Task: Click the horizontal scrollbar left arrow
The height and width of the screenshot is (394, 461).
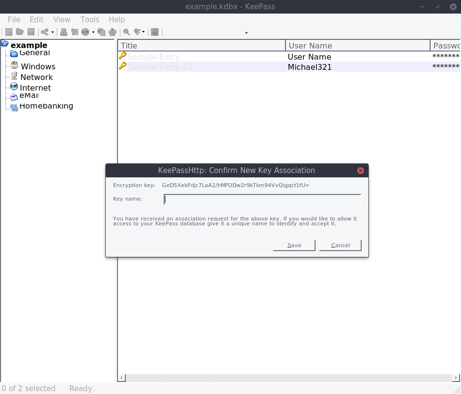Action: [122, 378]
